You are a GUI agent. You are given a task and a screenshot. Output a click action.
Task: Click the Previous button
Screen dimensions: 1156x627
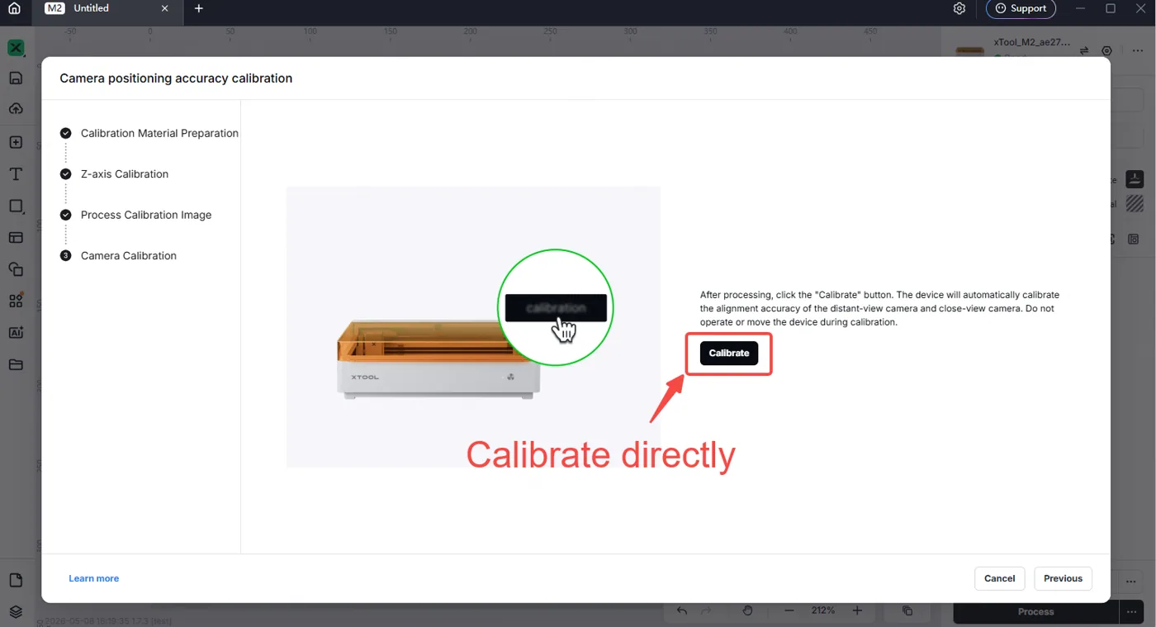pos(1063,578)
